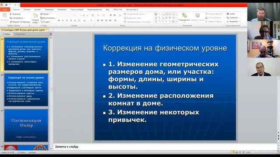Image resolution: width=280 pixels, height=157 pixels.
Task: Center the text alignment
Action: 102,20
